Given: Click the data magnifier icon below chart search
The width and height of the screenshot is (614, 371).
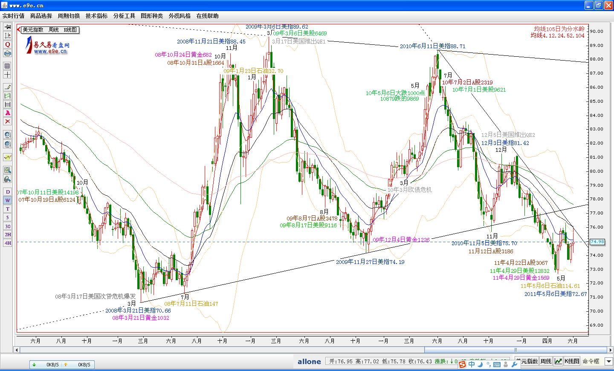Looking at the screenshot, I should pos(7,179).
